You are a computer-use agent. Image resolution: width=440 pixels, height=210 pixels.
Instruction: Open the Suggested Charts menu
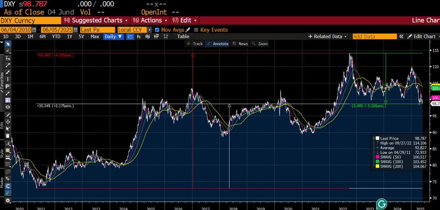coord(96,20)
